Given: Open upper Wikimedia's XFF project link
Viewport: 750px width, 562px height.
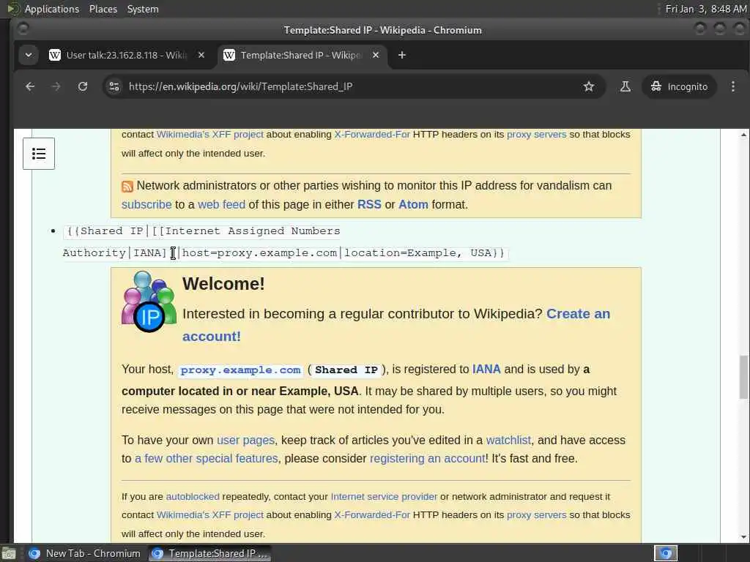Looking at the screenshot, I should click(210, 135).
